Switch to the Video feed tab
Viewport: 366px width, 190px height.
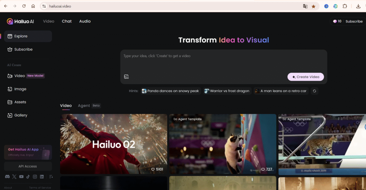(x=66, y=106)
